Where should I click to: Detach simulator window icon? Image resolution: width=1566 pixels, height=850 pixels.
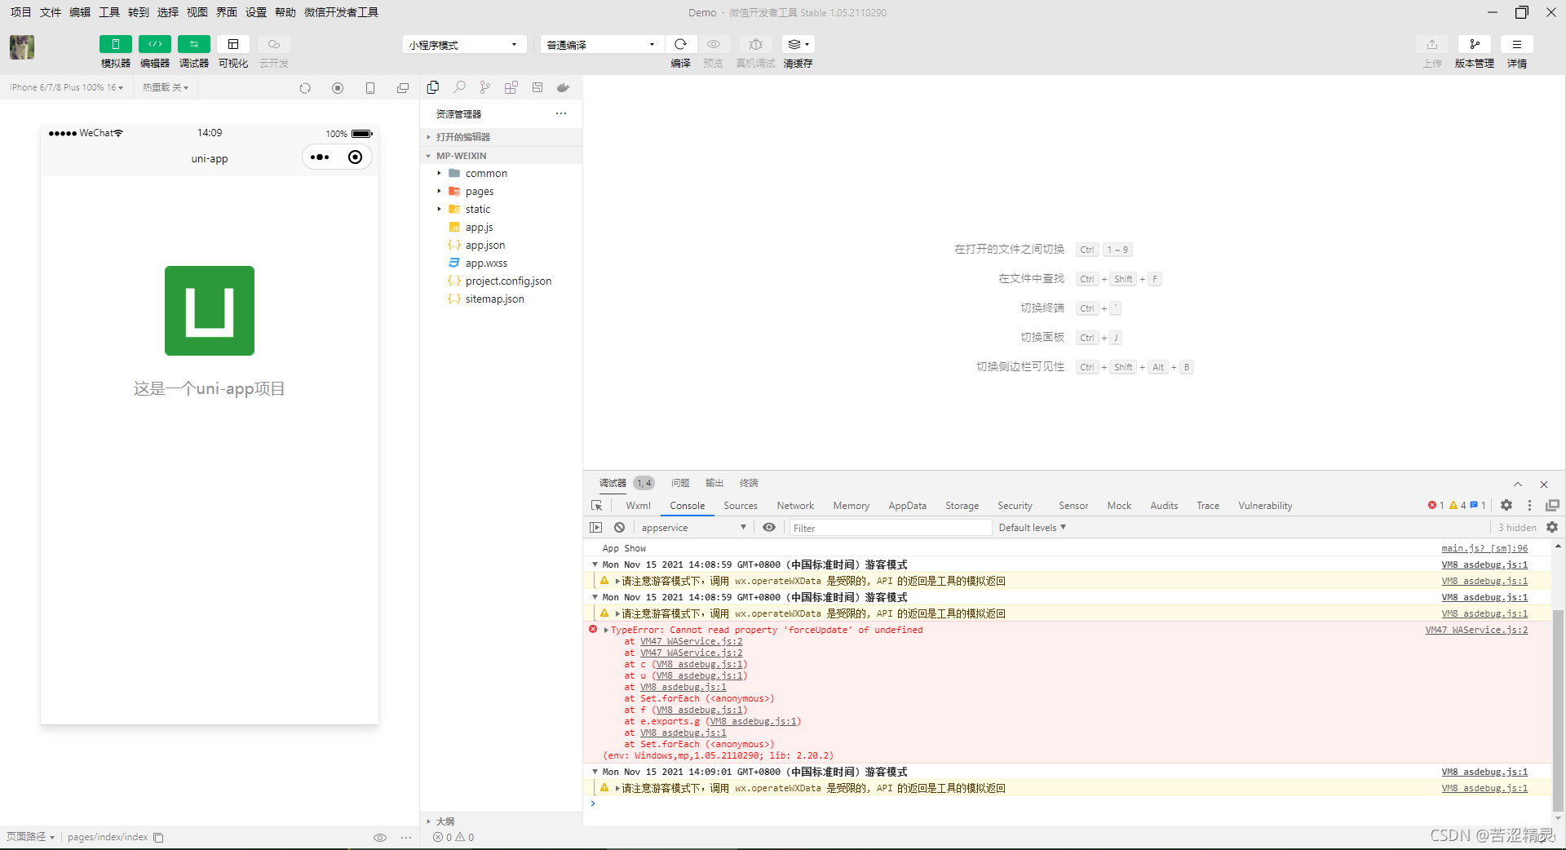pyautogui.click(x=403, y=88)
